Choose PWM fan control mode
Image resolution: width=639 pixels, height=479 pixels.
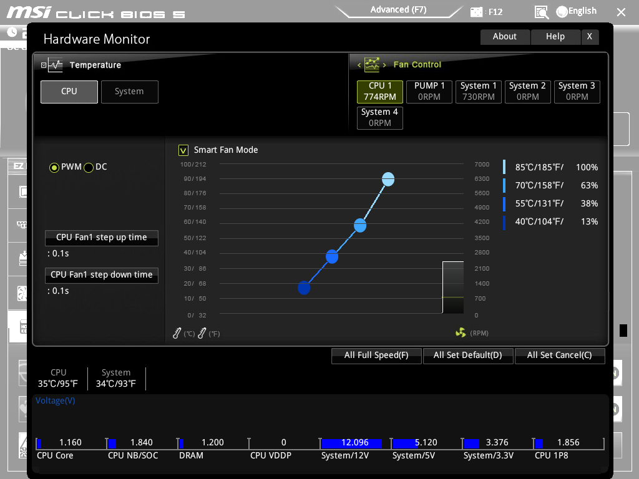[x=54, y=167]
